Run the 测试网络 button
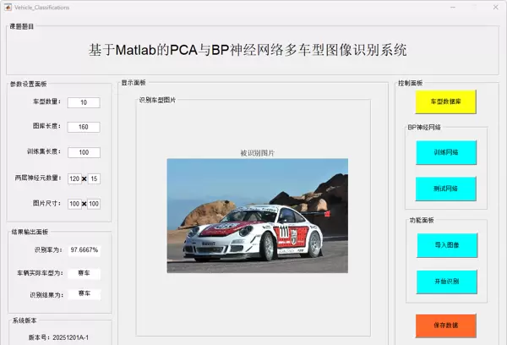Screen dimensions: 507x345 tap(446, 188)
